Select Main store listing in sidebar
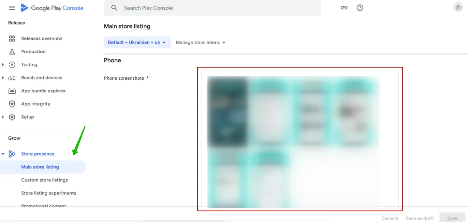Screen dimensions: 470x222 pyautogui.click(x=40, y=167)
